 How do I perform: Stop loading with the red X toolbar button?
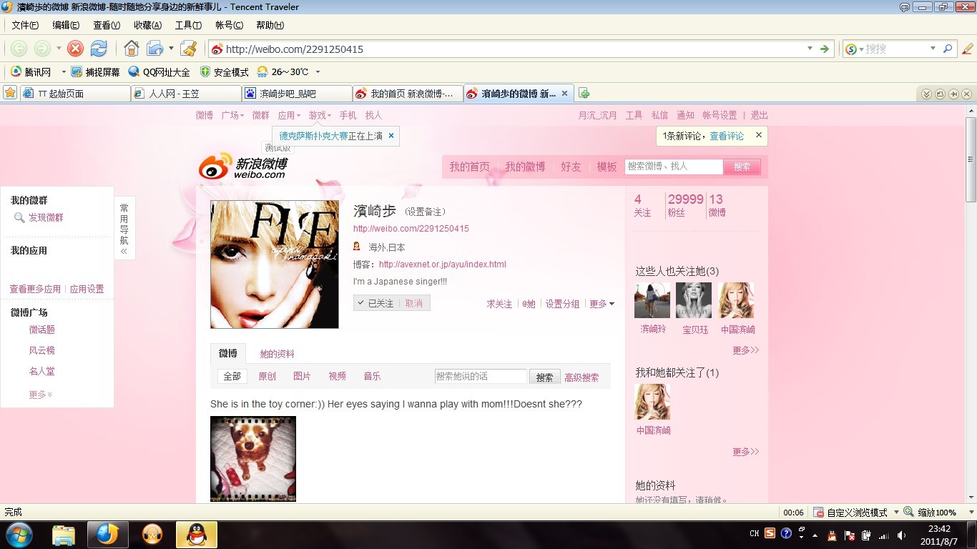(75, 49)
